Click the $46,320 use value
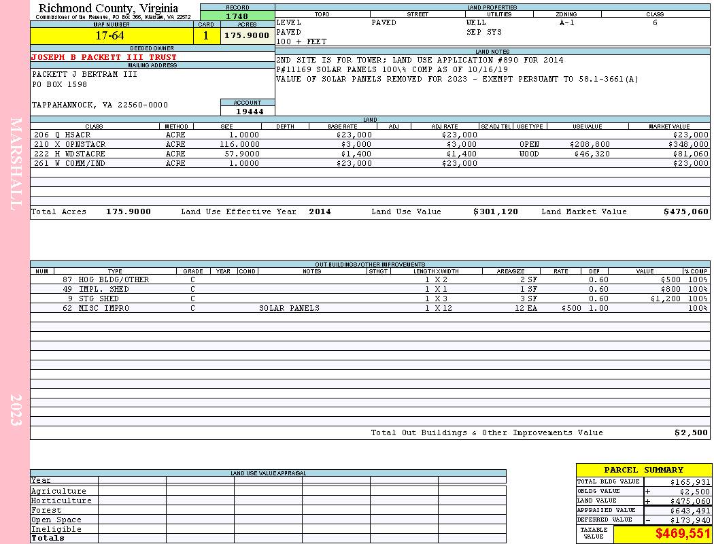The image size is (714, 544). [x=592, y=154]
